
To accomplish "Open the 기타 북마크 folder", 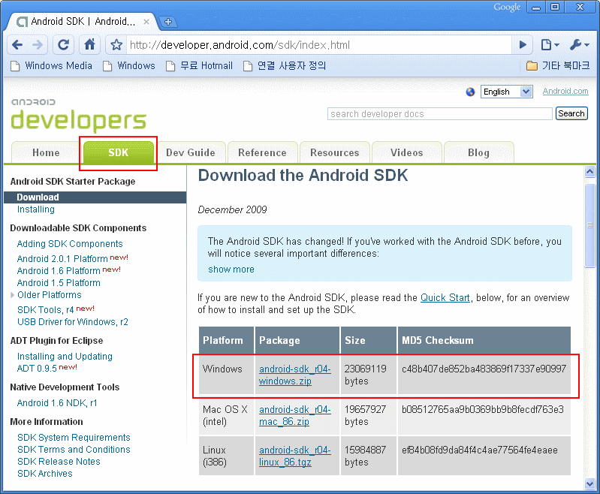I will click(558, 66).
